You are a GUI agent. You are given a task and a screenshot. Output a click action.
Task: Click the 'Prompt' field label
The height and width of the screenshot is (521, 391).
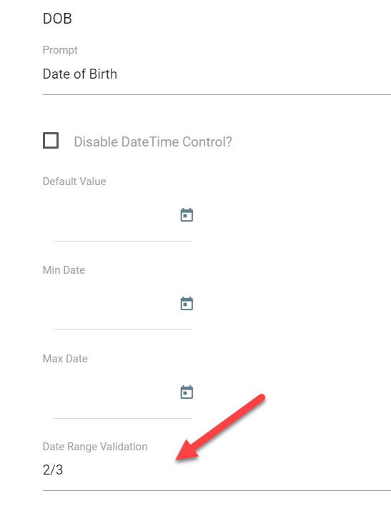[x=60, y=50]
